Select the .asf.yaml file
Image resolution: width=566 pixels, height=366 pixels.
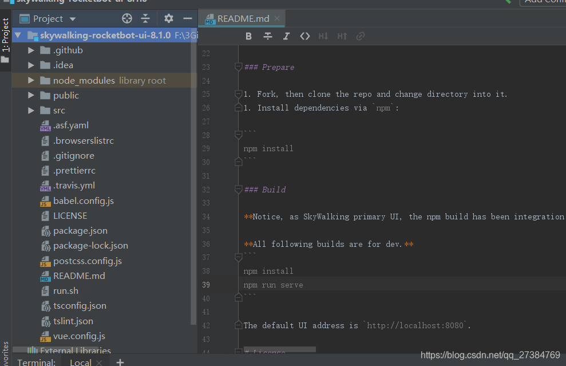click(x=71, y=125)
